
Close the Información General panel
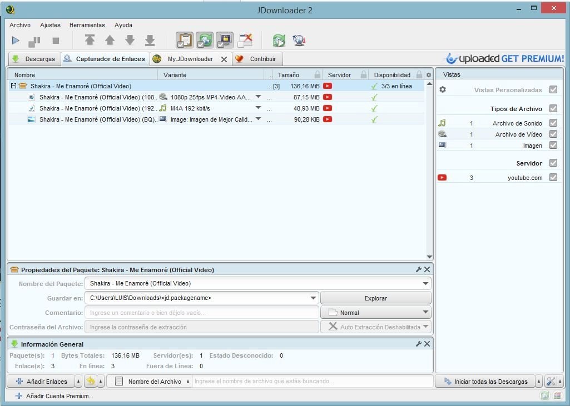pyautogui.click(x=427, y=344)
